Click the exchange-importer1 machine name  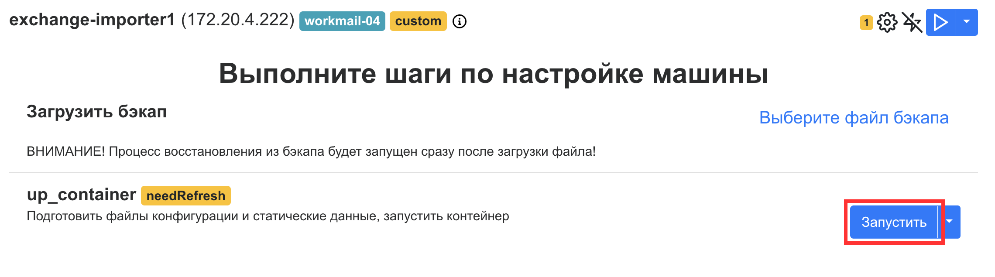(x=92, y=20)
